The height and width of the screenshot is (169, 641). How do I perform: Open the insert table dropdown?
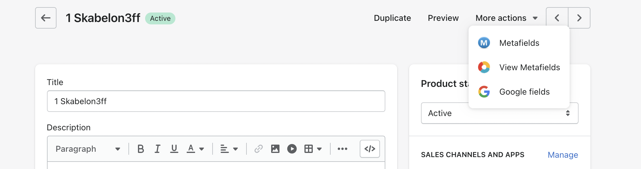point(313,149)
